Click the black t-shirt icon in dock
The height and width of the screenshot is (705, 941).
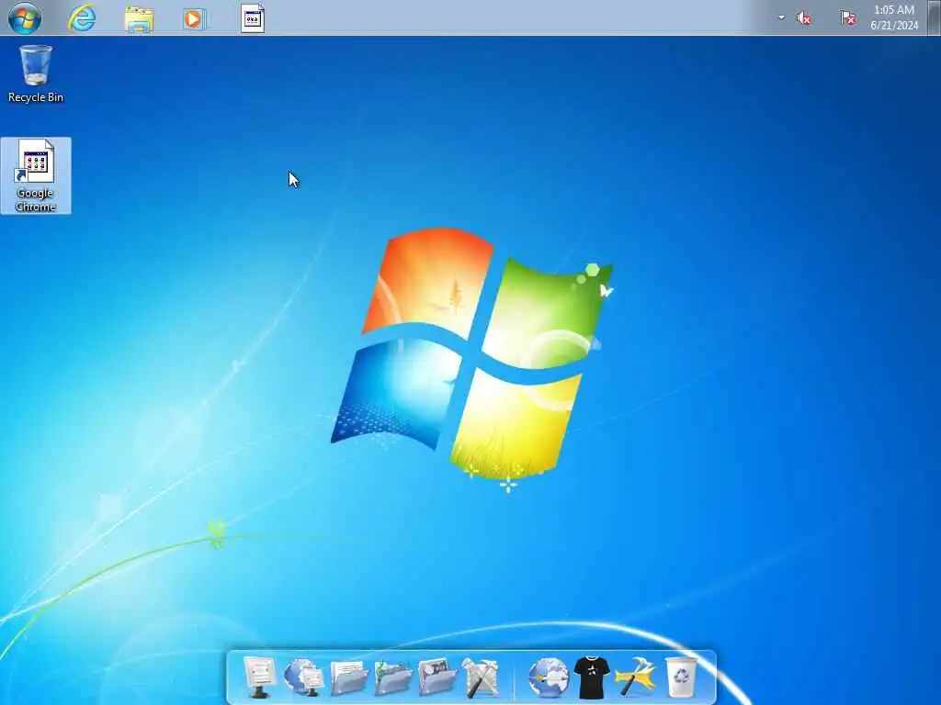click(x=592, y=677)
